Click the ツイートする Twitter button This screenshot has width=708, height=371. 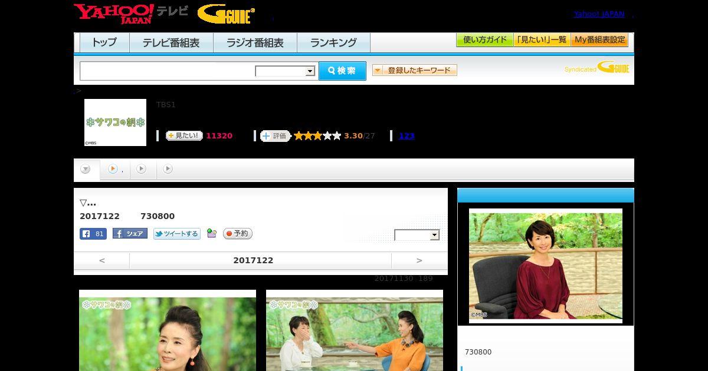177,234
